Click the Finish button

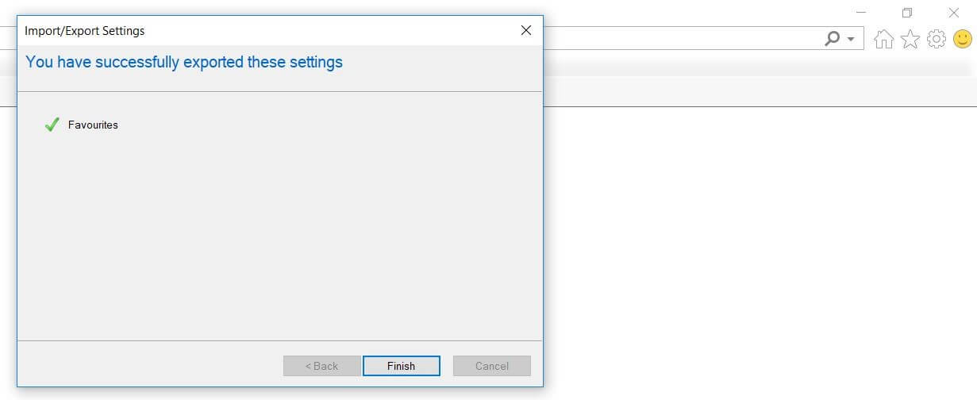[401, 366]
